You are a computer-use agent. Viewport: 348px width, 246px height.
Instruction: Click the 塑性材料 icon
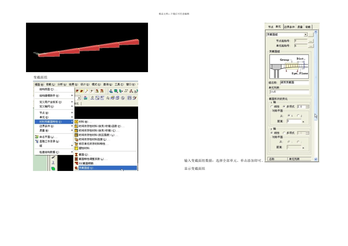click(76, 148)
